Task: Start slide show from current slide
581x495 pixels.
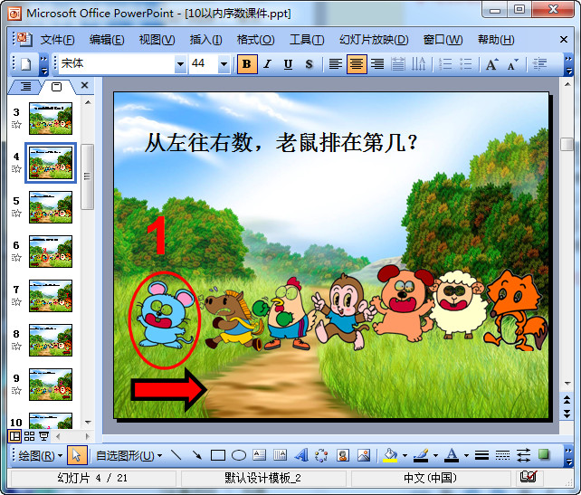Action: click(x=44, y=436)
